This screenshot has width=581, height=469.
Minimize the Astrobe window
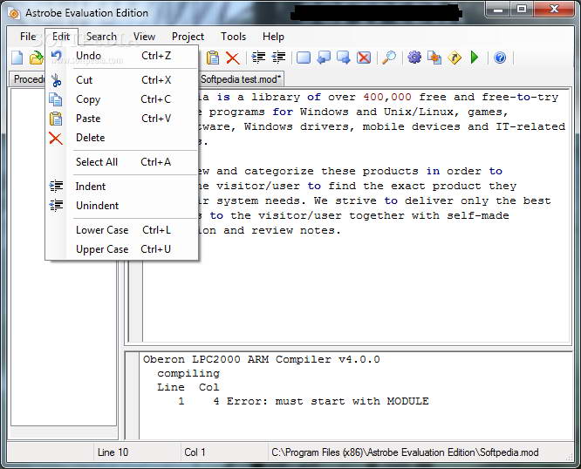498,10
